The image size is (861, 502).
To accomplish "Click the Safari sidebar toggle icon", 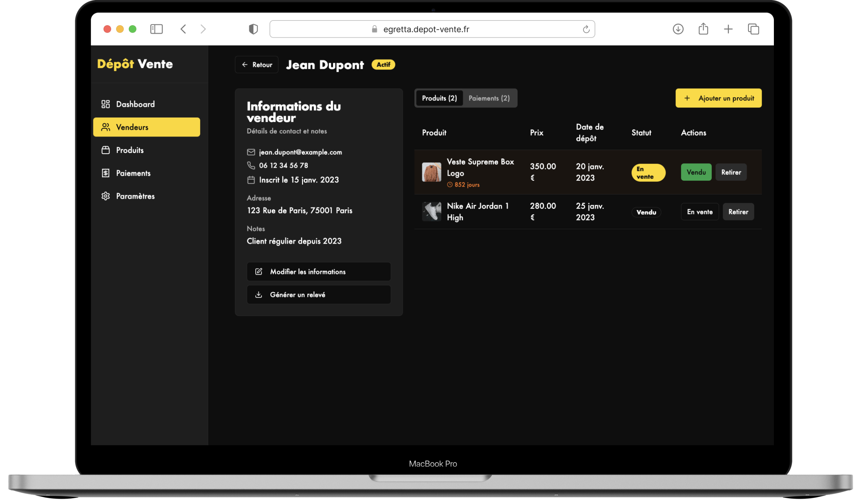I will click(x=156, y=29).
